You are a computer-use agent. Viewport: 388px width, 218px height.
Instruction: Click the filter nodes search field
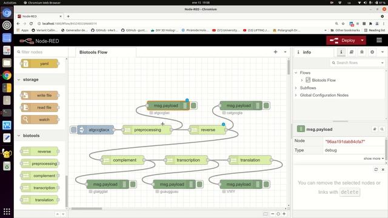[x=41, y=52]
